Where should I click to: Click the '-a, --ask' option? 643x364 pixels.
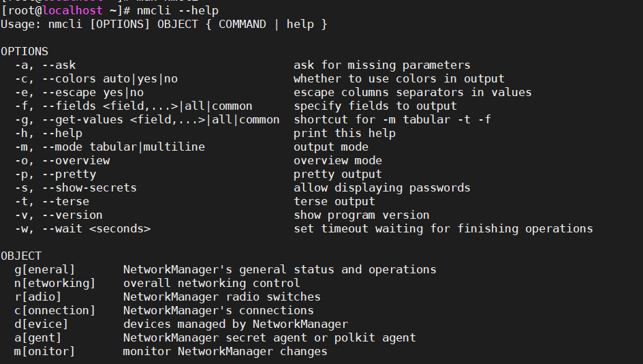click(45, 65)
